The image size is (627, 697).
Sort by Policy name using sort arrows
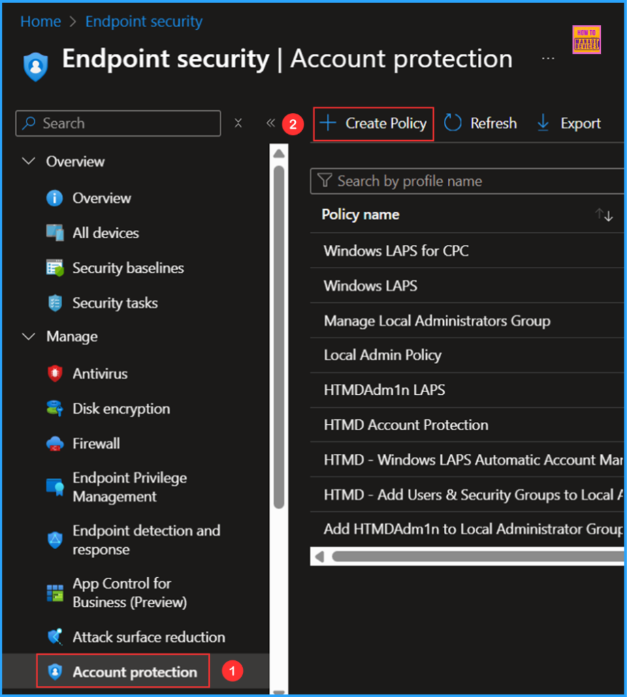604,214
